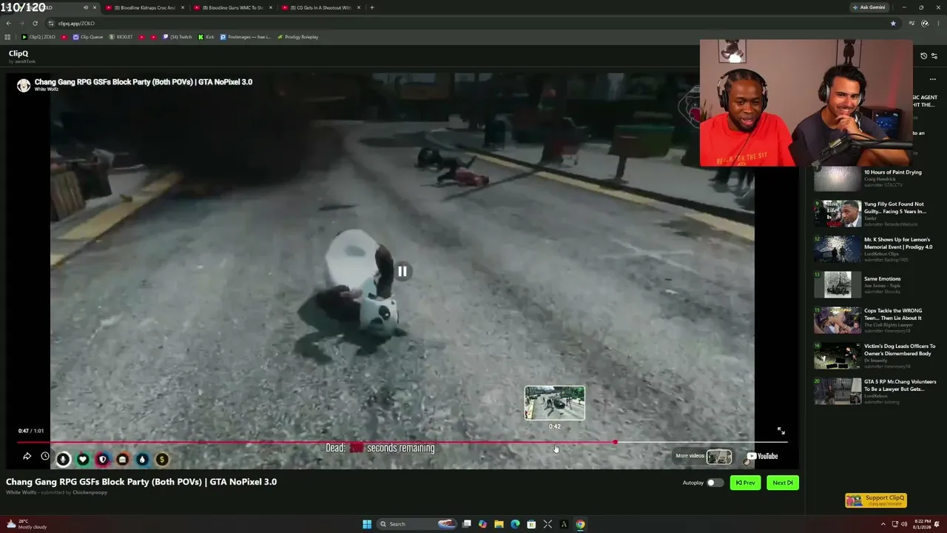Click the history icon above the webcam overlay
Image resolution: width=947 pixels, height=533 pixels.
[x=923, y=56]
